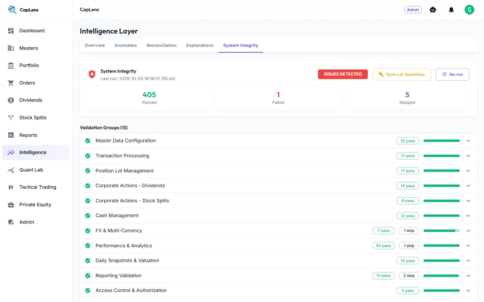Image resolution: width=484 pixels, height=302 pixels.
Task: Click the Dividends dollar coin icon
Action: point(11,100)
